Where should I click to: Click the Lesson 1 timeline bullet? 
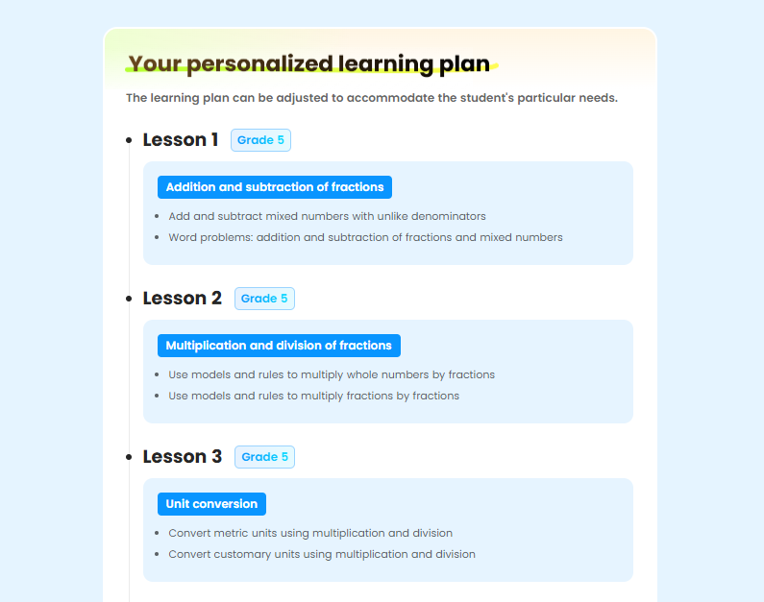(129, 140)
